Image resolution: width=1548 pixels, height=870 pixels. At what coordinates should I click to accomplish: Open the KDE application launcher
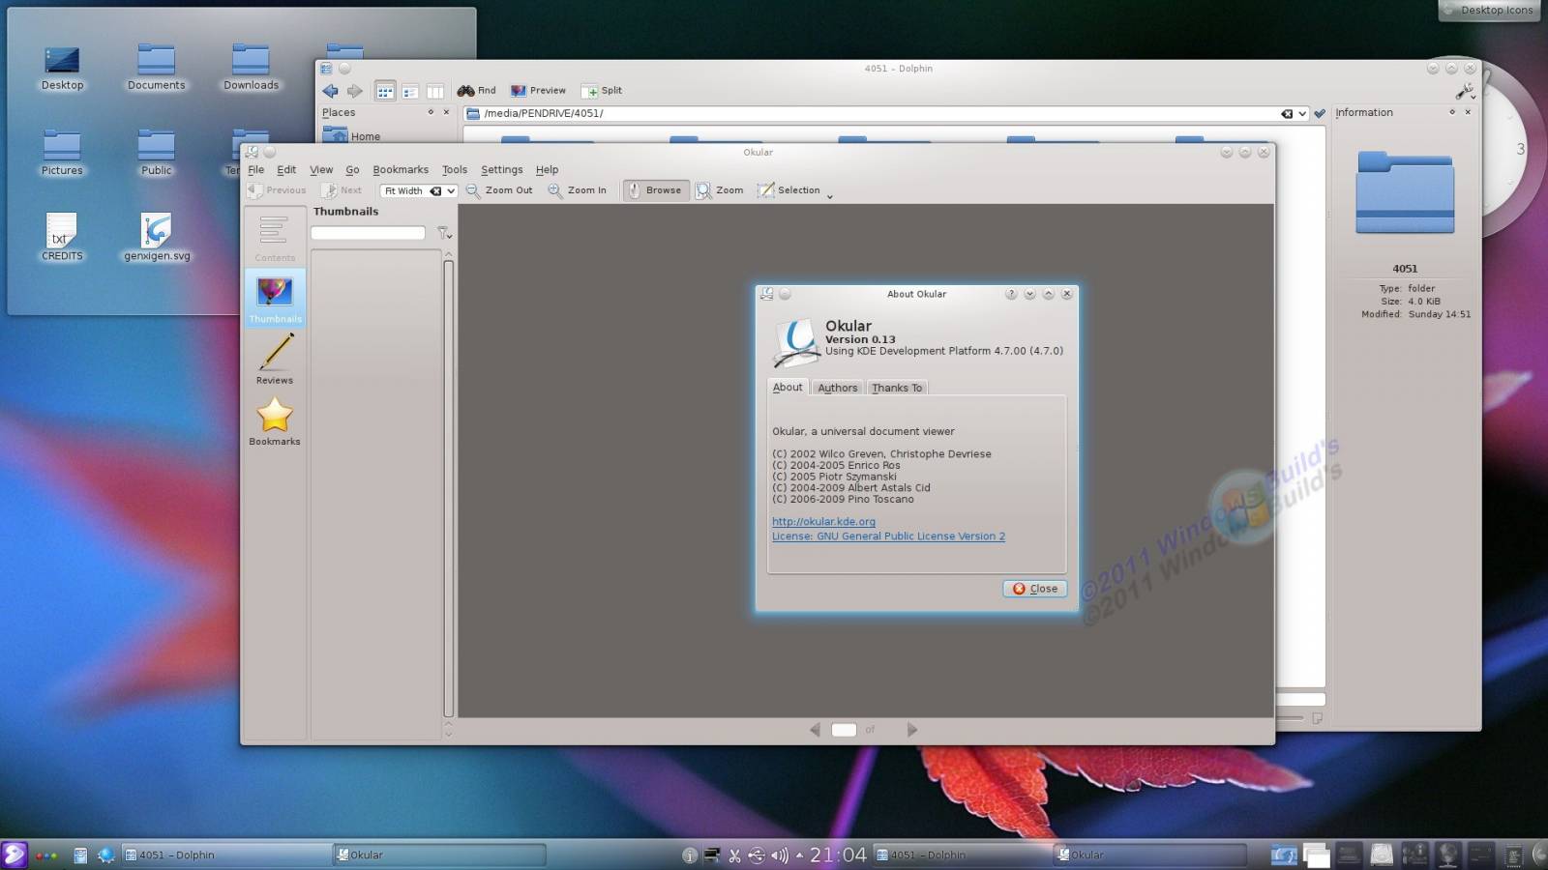point(15,855)
